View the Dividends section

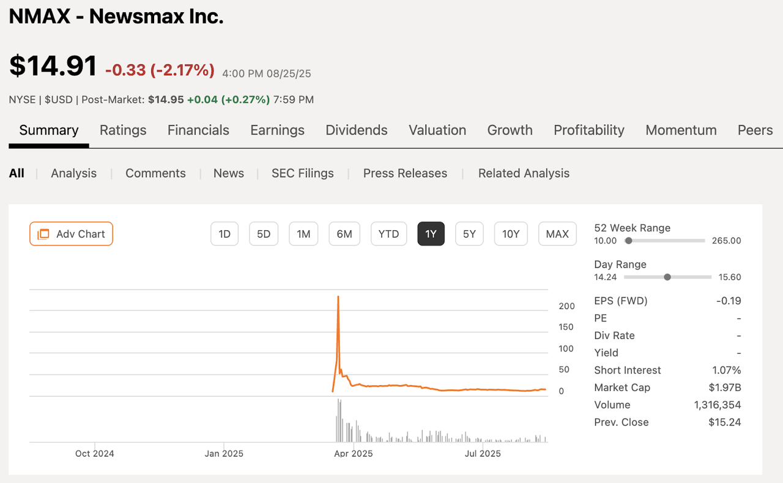point(357,130)
